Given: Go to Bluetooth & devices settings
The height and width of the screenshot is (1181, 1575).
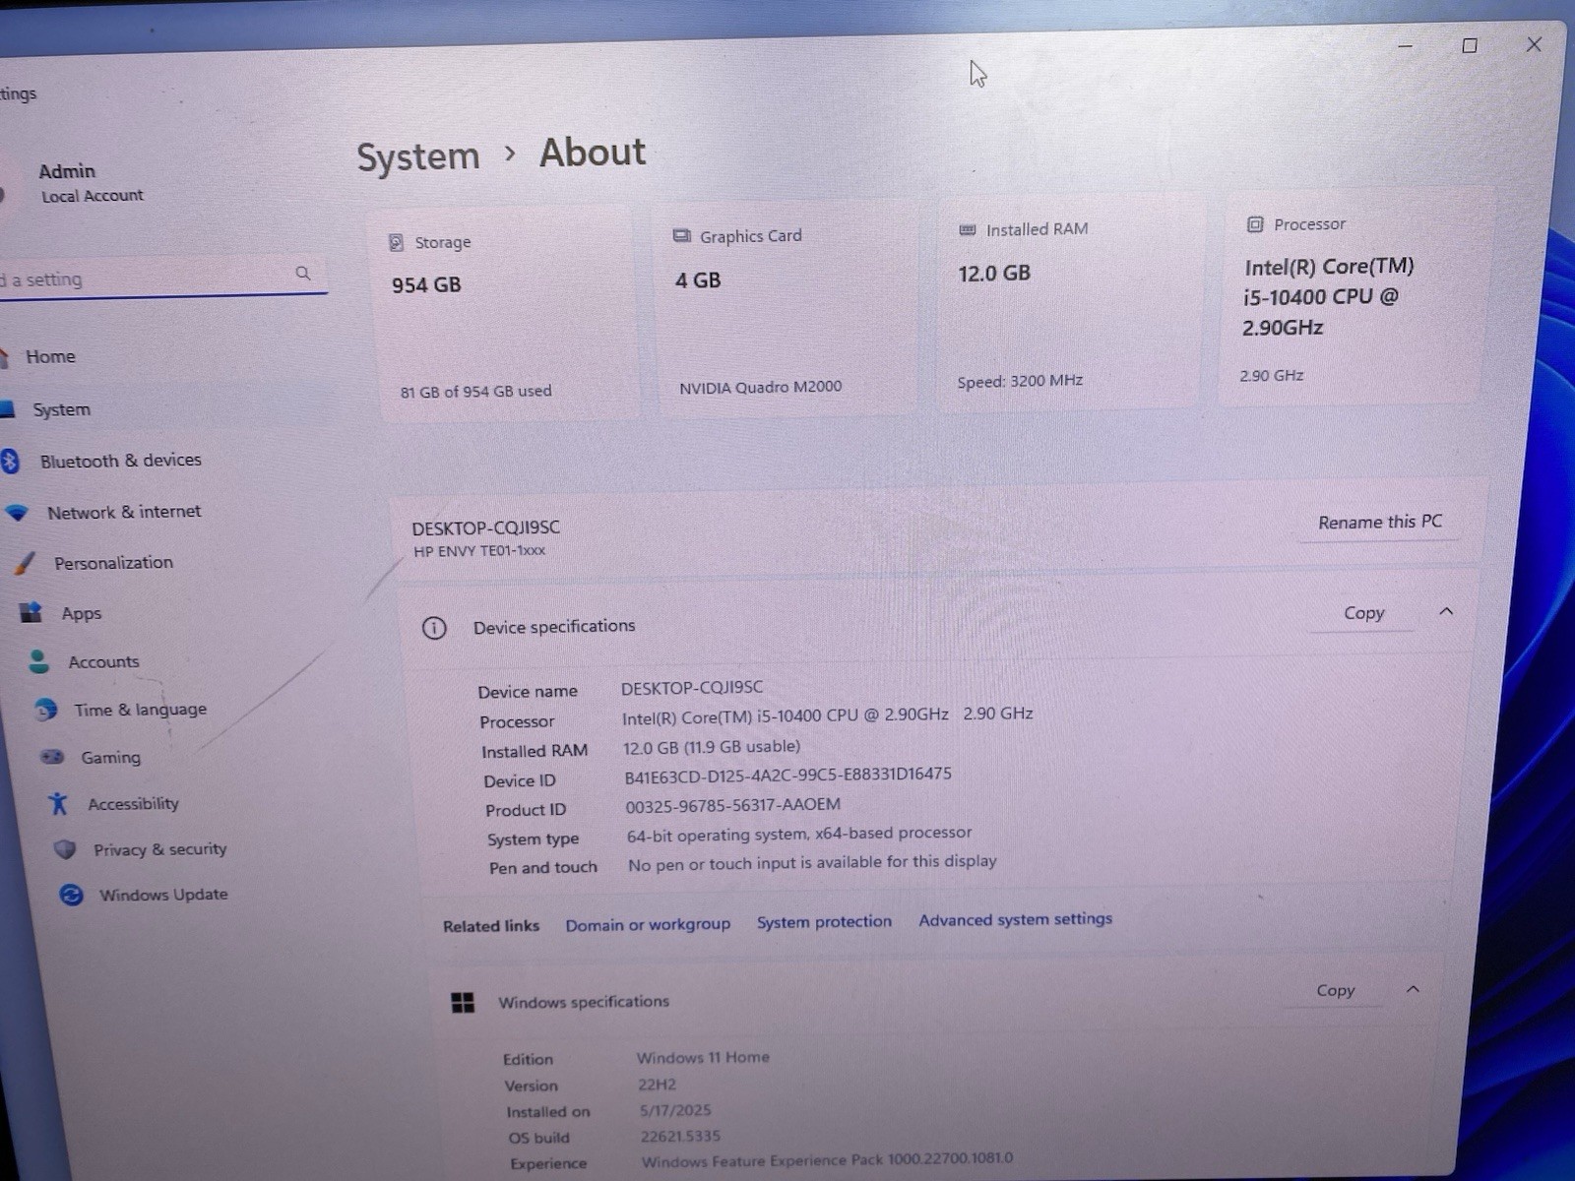Looking at the screenshot, I should click(x=121, y=461).
